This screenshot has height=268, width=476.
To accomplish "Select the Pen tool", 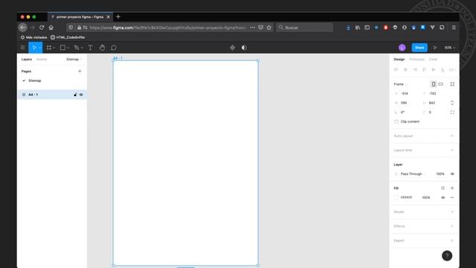I will [x=77, y=48].
